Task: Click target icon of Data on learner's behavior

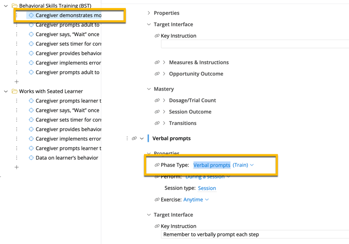Action: point(31,157)
